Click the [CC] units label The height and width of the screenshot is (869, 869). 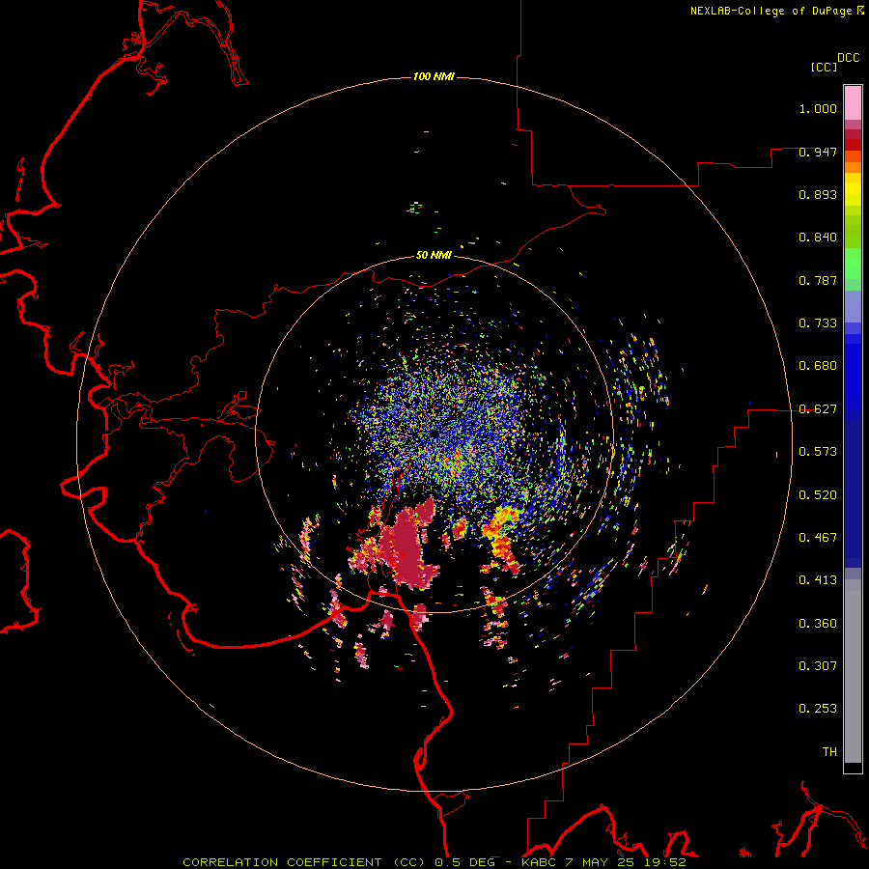(x=824, y=67)
